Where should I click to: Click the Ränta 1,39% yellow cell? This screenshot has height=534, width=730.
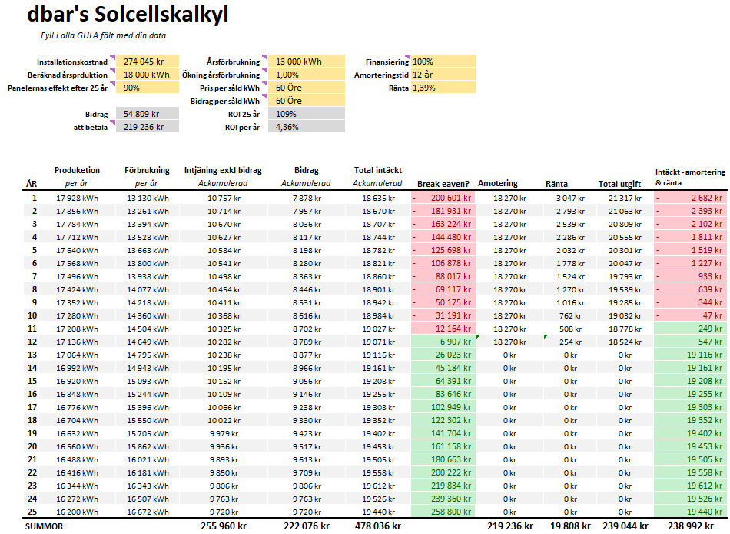443,88
